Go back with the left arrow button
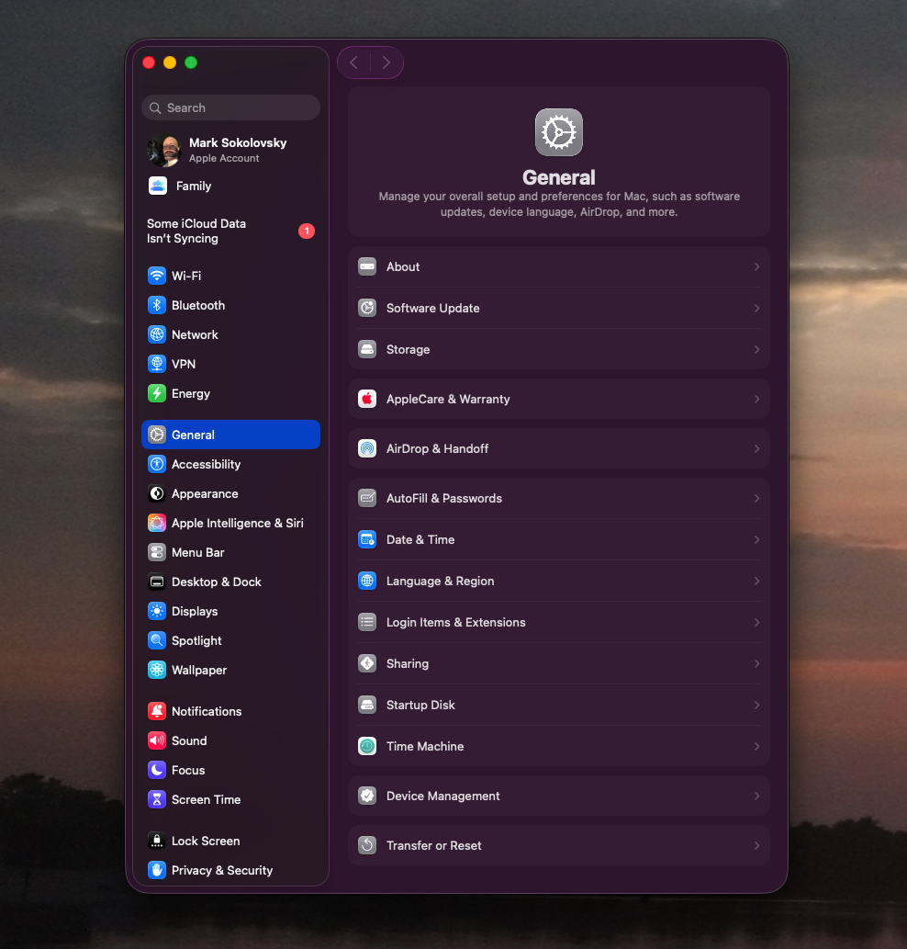Image resolution: width=907 pixels, height=949 pixels. pyautogui.click(x=354, y=62)
